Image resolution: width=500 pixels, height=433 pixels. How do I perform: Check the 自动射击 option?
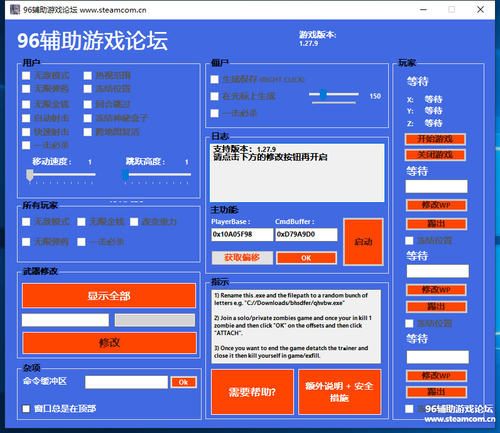pos(26,118)
